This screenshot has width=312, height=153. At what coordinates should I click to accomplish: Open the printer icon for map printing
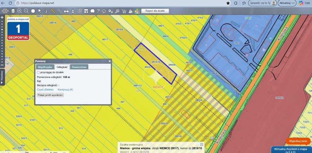tap(66, 11)
